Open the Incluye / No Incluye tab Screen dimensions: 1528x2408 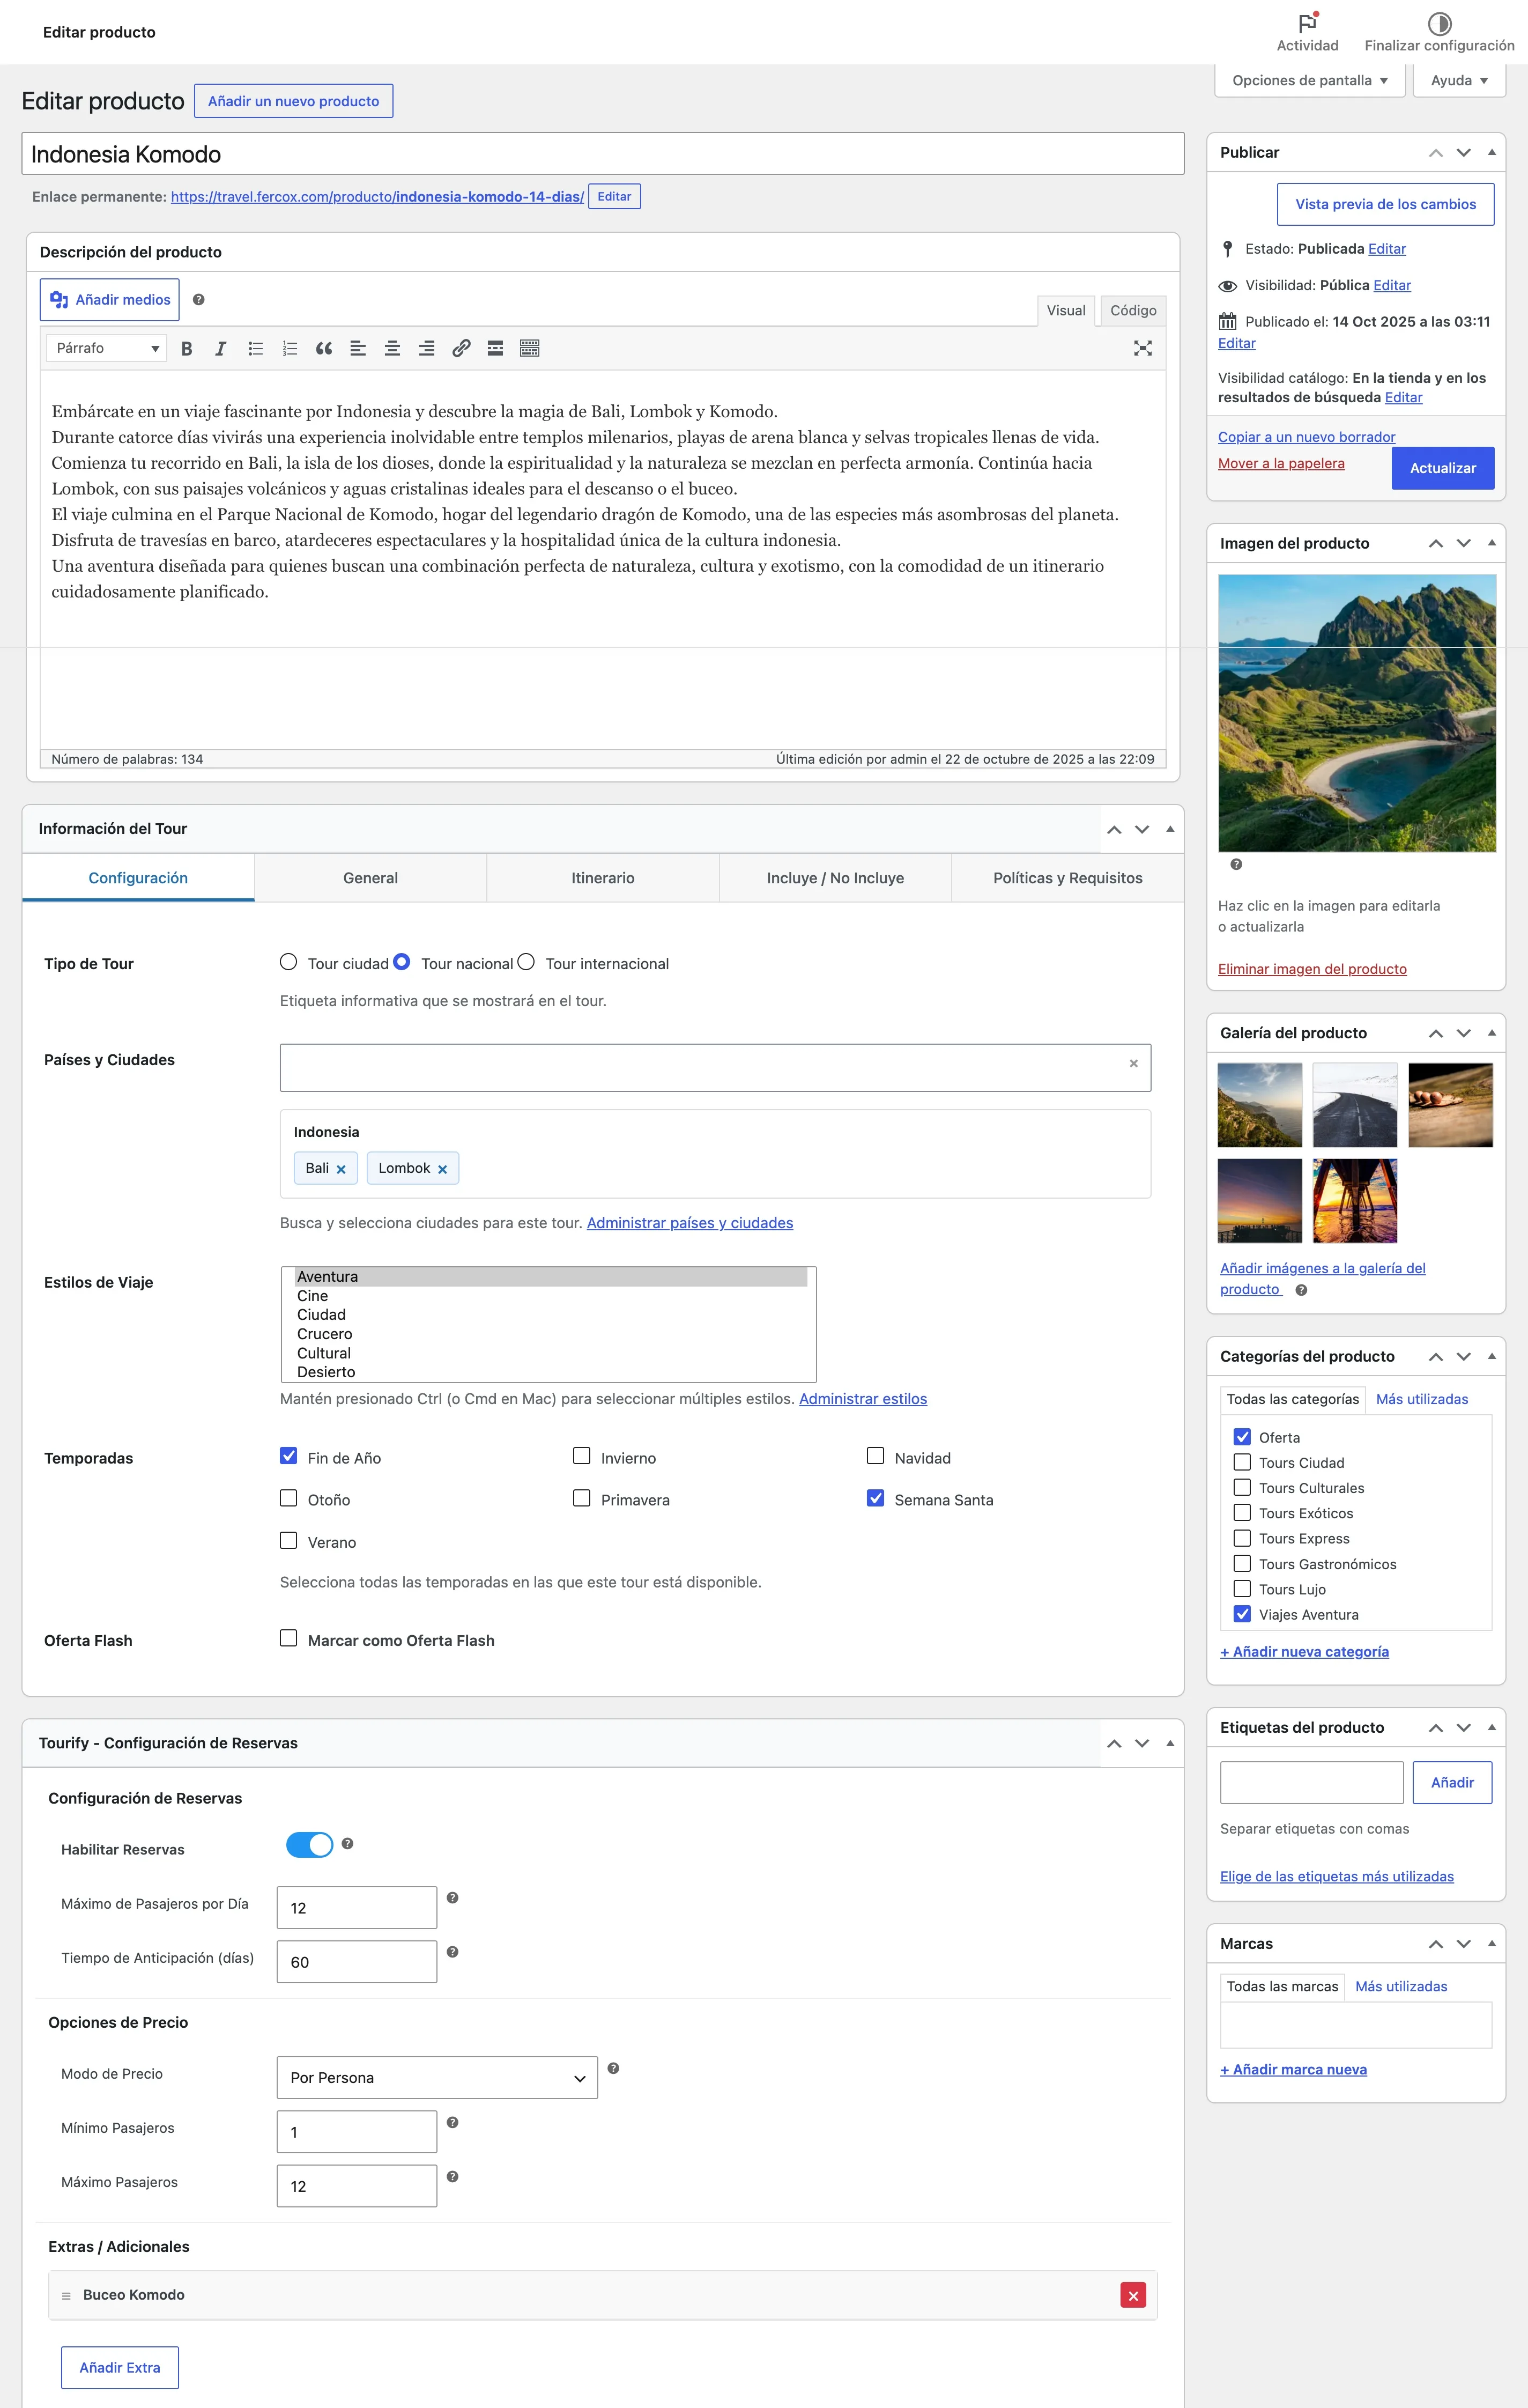click(835, 878)
